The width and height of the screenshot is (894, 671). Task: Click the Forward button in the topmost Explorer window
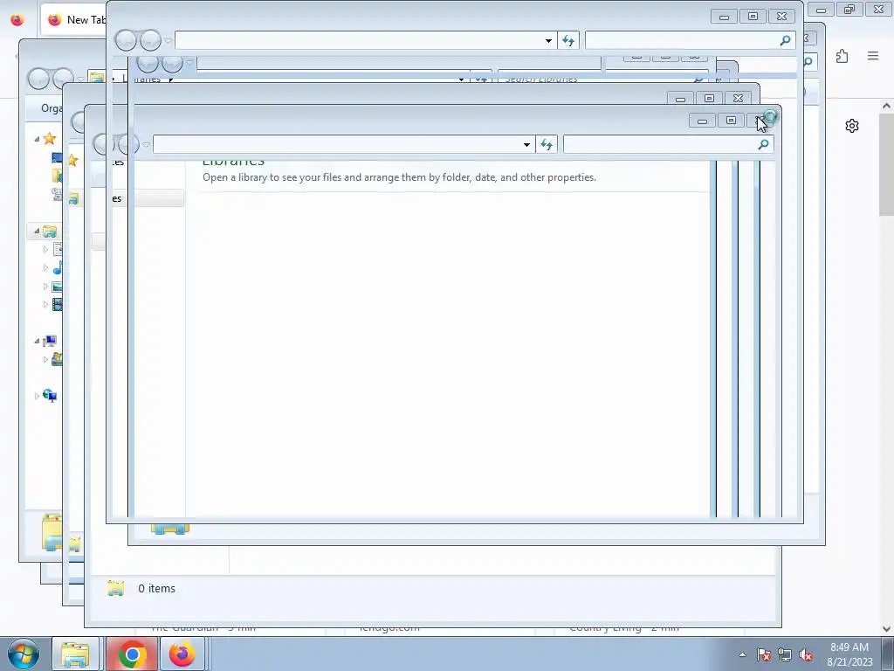(x=150, y=40)
